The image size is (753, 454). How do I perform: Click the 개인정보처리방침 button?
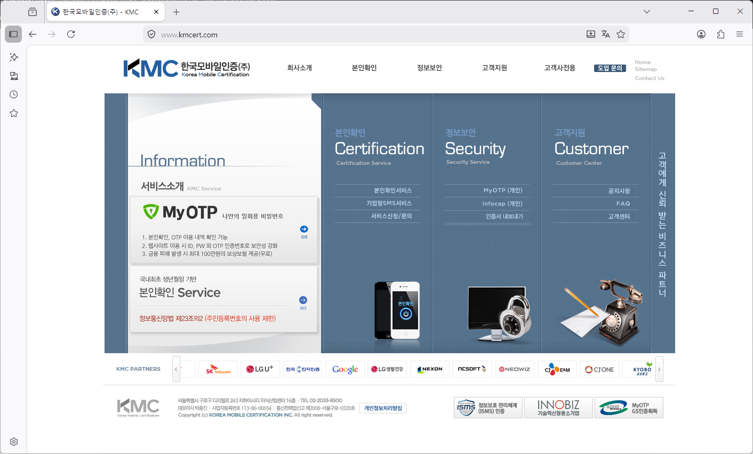click(383, 408)
